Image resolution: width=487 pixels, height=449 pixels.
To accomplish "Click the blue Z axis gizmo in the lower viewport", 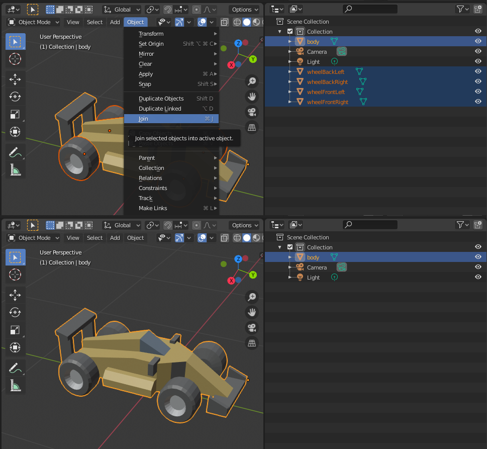I will 238,259.
